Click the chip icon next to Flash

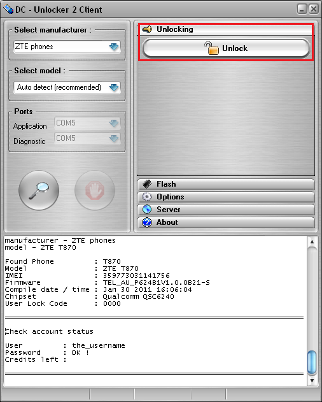coord(147,184)
